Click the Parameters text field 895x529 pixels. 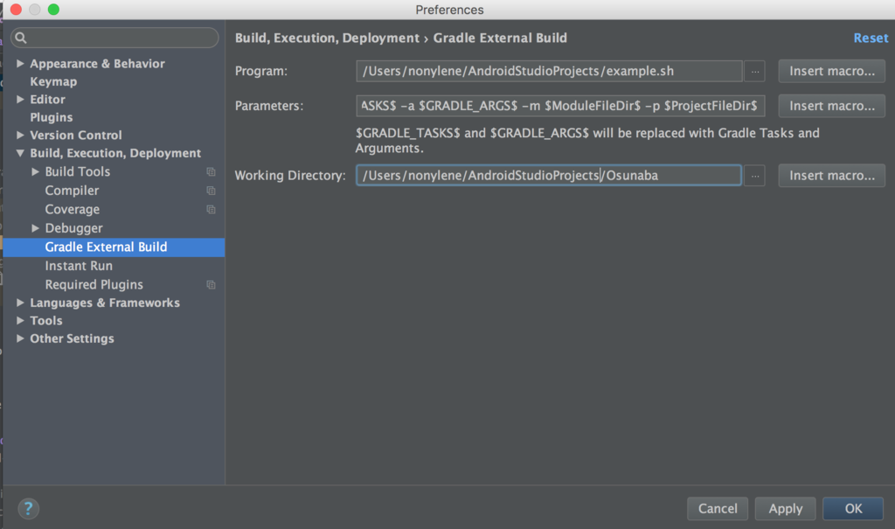(560, 107)
